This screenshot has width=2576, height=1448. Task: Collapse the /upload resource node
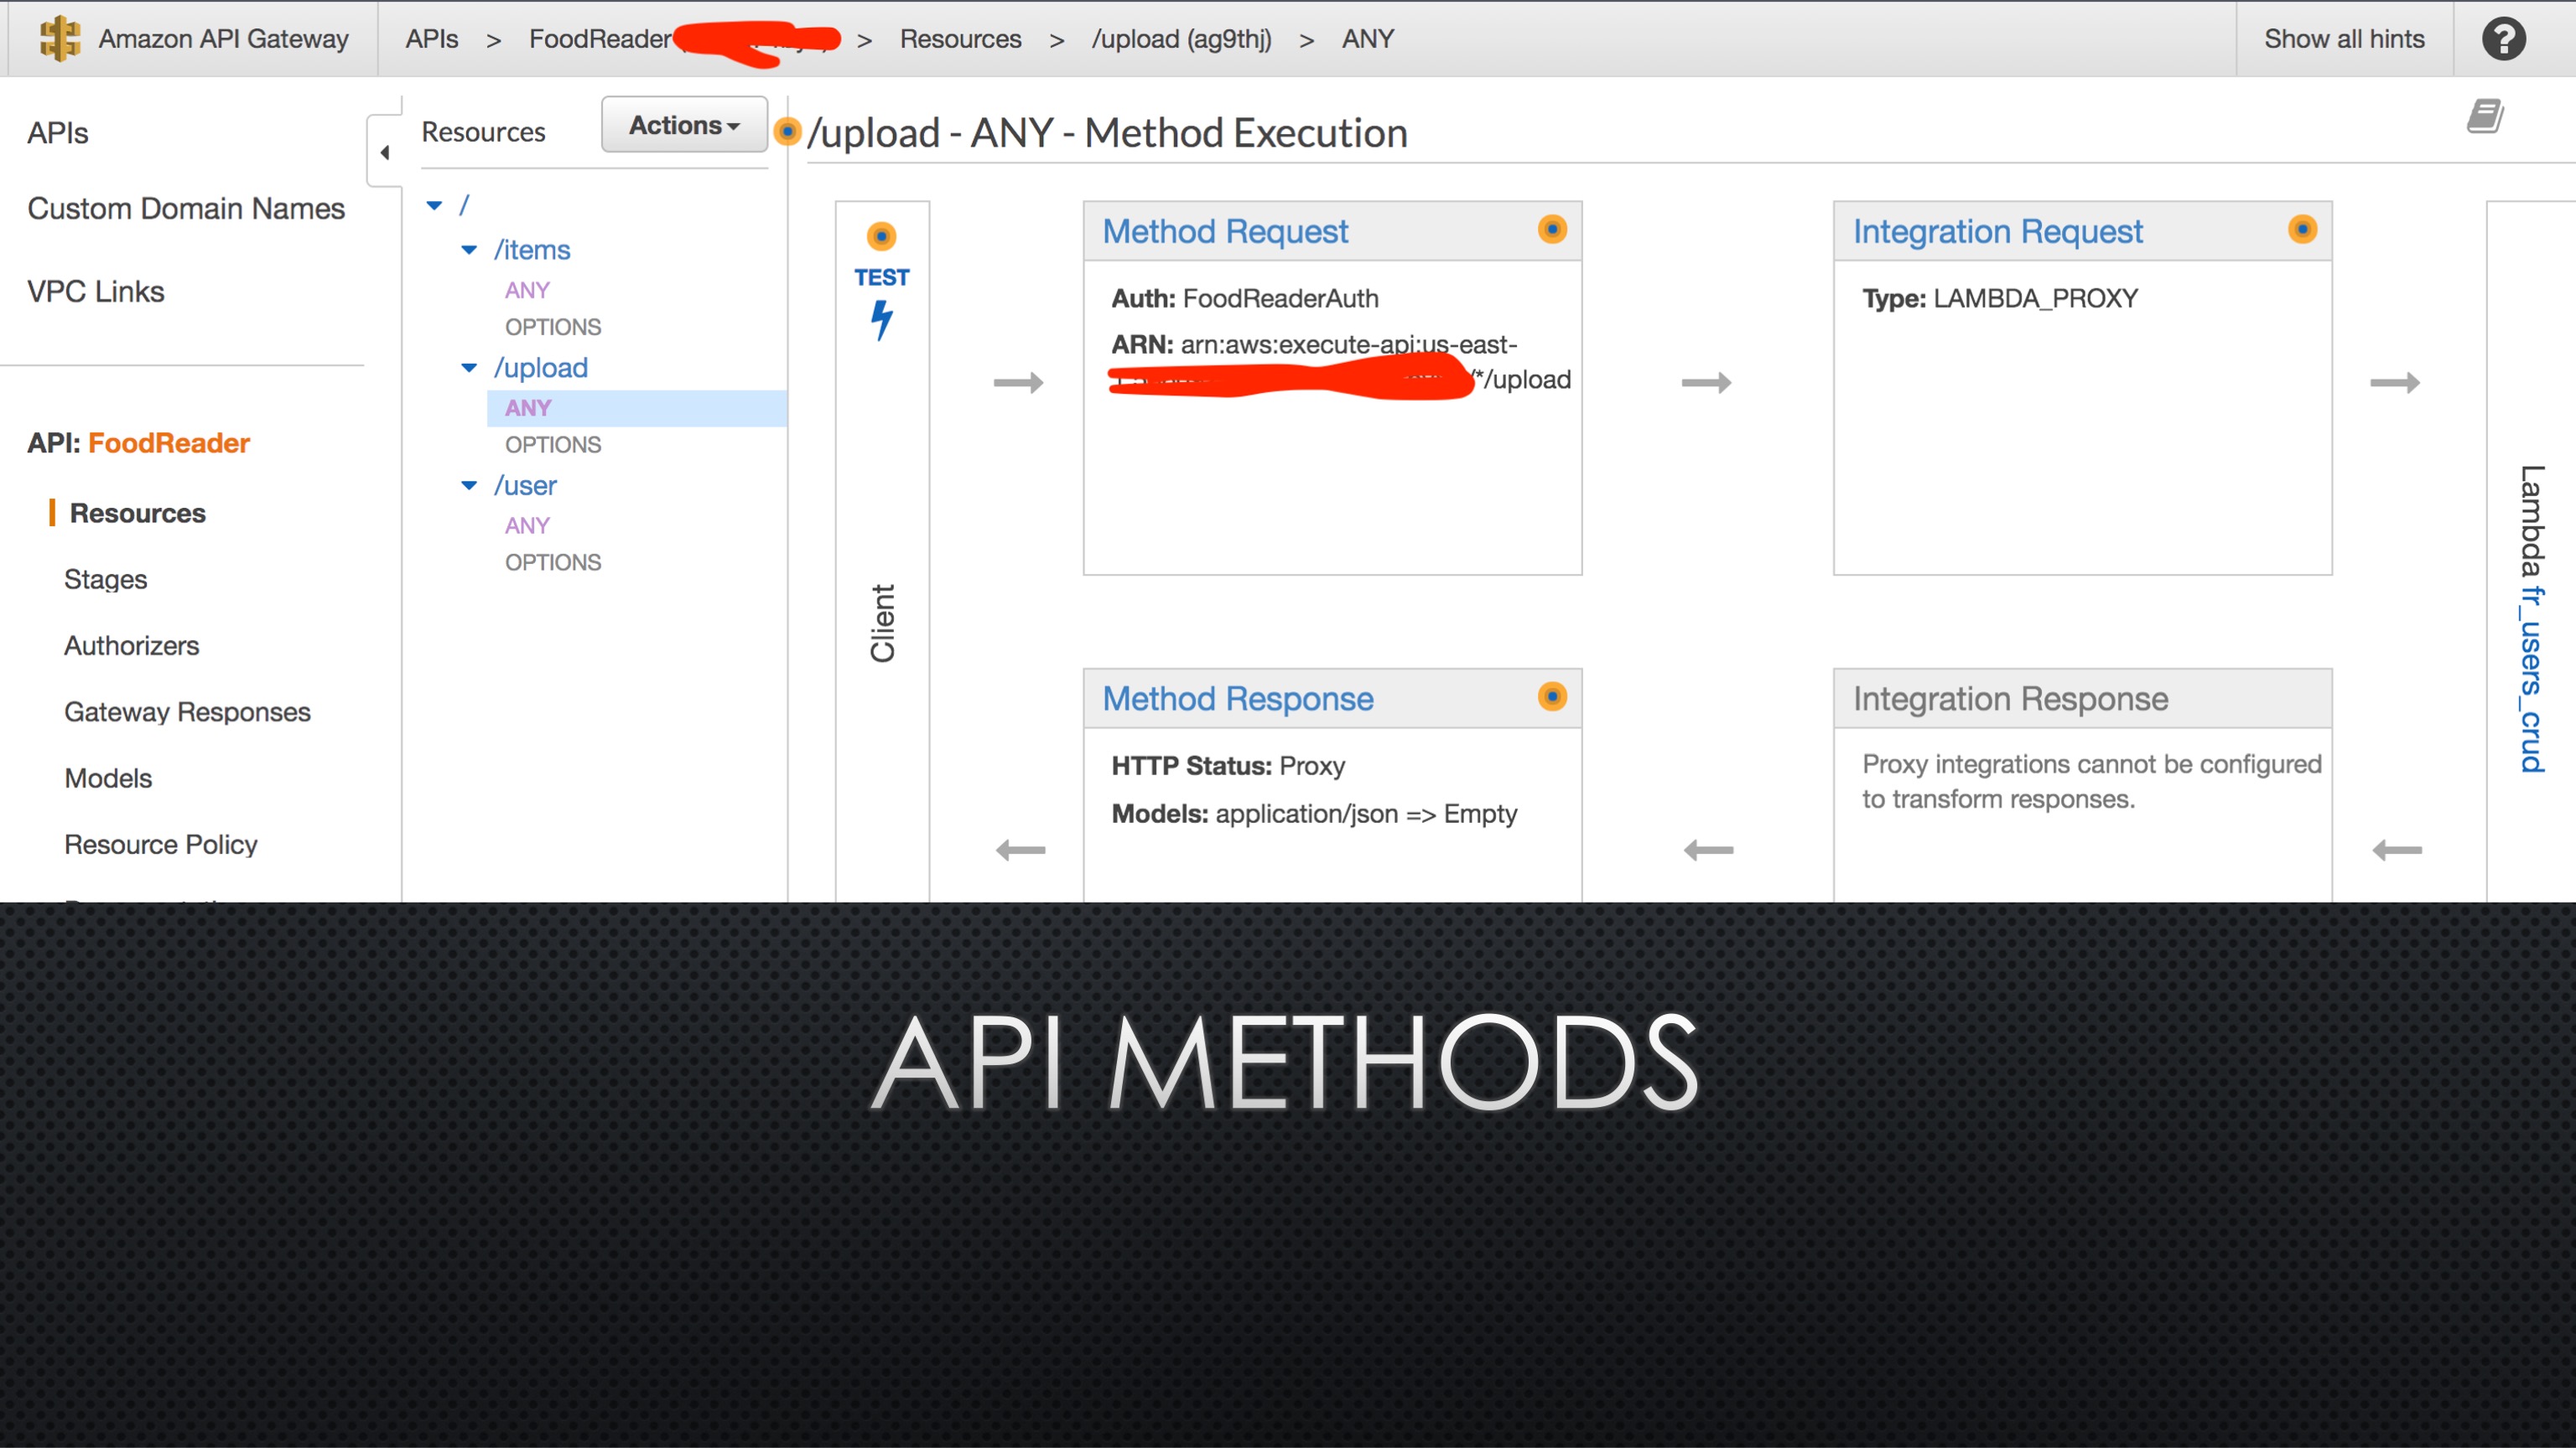click(x=469, y=368)
